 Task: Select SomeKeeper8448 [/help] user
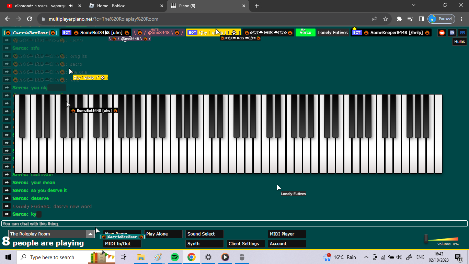pyautogui.click(x=391, y=33)
